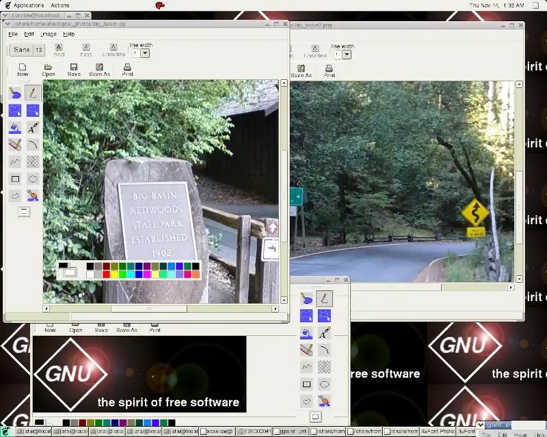Select the Rectangle drawing tool
This screenshot has height=437, width=547.
(14, 178)
